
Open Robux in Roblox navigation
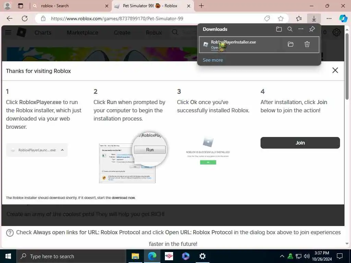tap(154, 33)
